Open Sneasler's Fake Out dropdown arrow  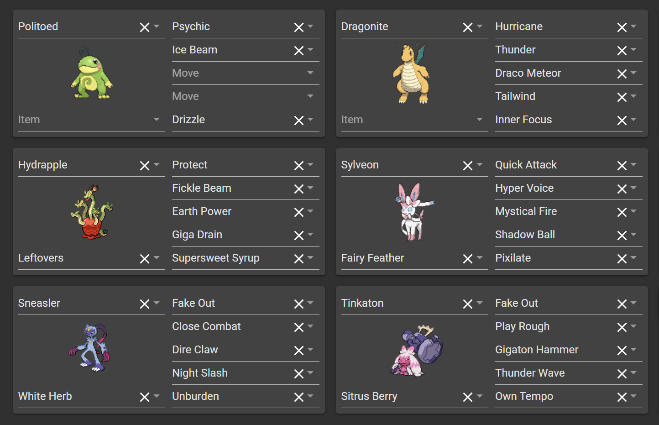coord(310,303)
